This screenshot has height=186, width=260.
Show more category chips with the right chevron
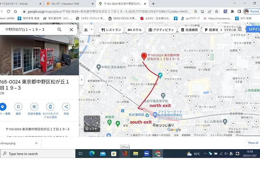pos(221,30)
